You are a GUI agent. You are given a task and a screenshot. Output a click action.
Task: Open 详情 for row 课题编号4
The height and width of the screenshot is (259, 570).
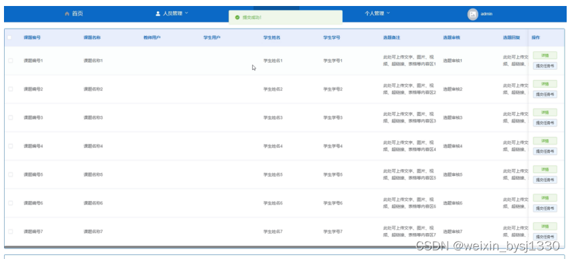(x=545, y=140)
